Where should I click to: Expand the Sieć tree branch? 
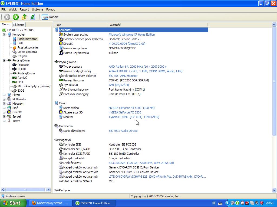point(4,108)
